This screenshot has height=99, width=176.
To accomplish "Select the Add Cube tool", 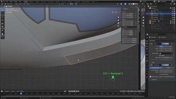I will tap(2, 37).
